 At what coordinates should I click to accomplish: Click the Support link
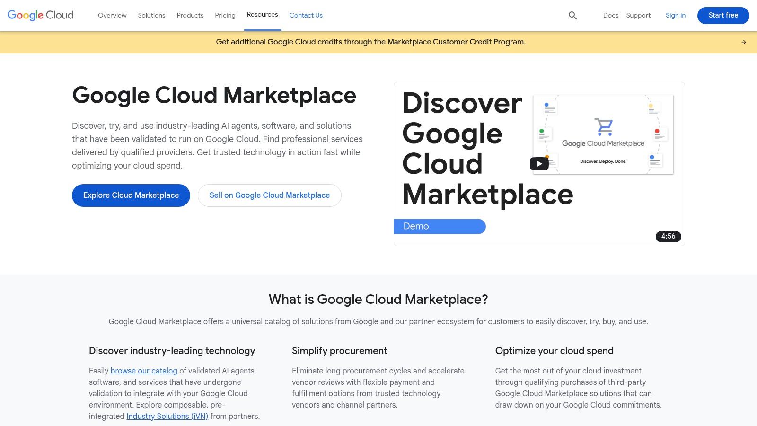pos(638,15)
